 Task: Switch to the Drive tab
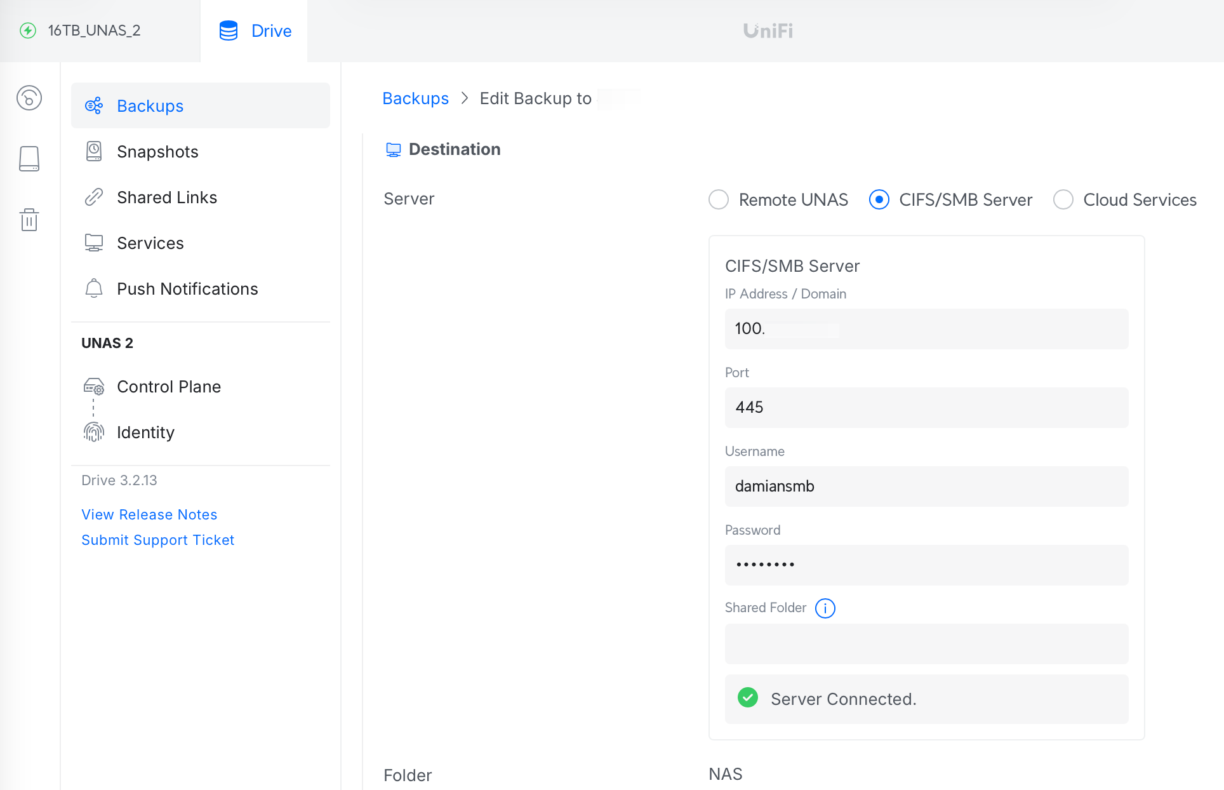point(253,30)
